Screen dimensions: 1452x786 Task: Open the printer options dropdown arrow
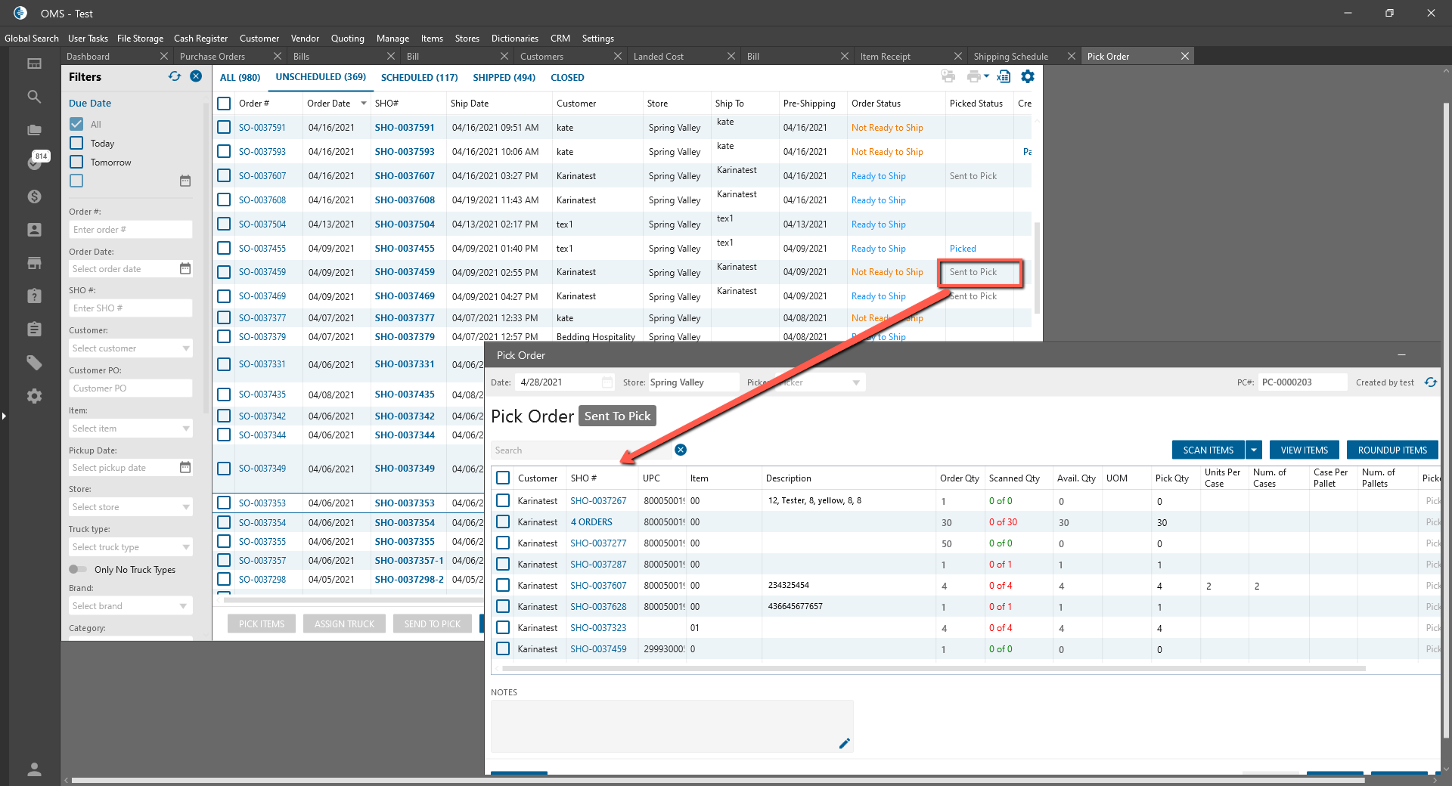pyautogui.click(x=986, y=76)
